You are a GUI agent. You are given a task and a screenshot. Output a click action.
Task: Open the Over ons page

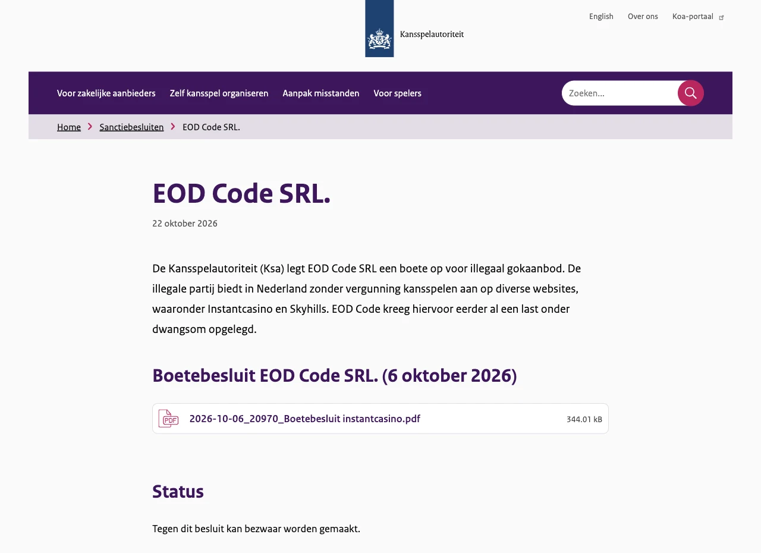pos(643,17)
